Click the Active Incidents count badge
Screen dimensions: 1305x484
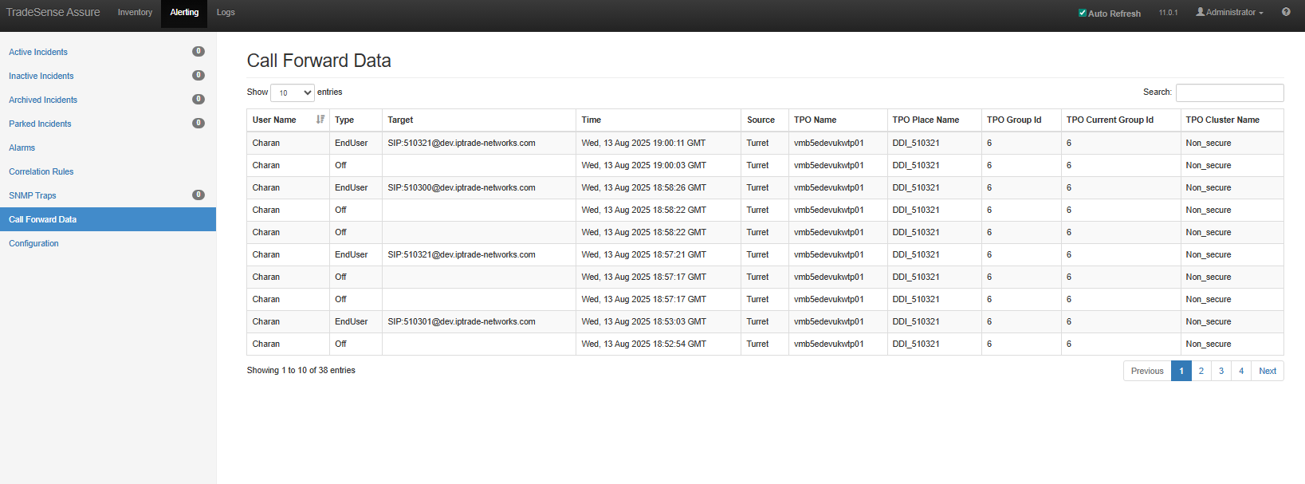[199, 51]
